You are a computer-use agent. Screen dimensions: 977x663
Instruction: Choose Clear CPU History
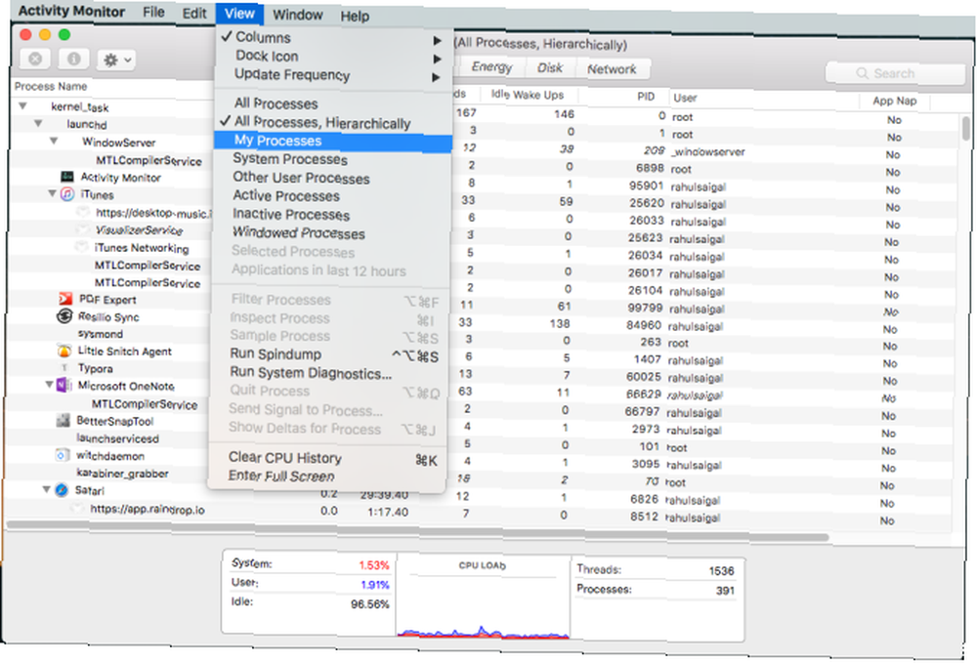pyautogui.click(x=327, y=459)
